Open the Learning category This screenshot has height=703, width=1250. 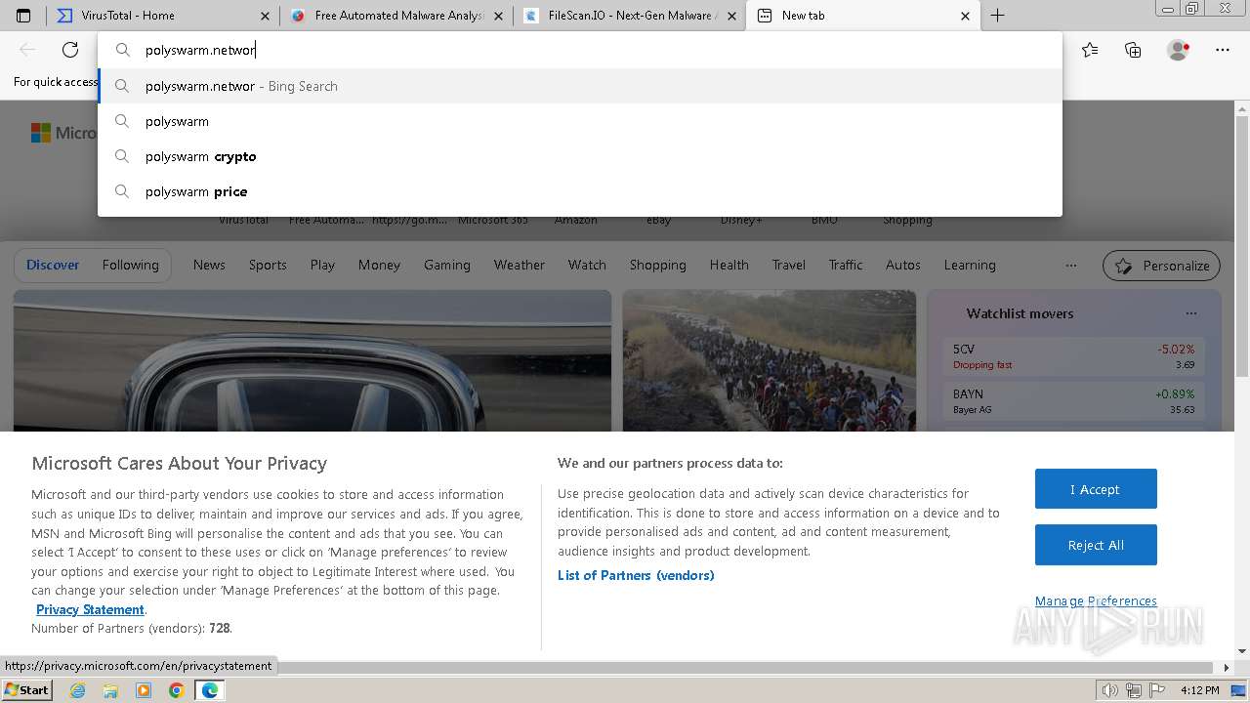(x=970, y=265)
